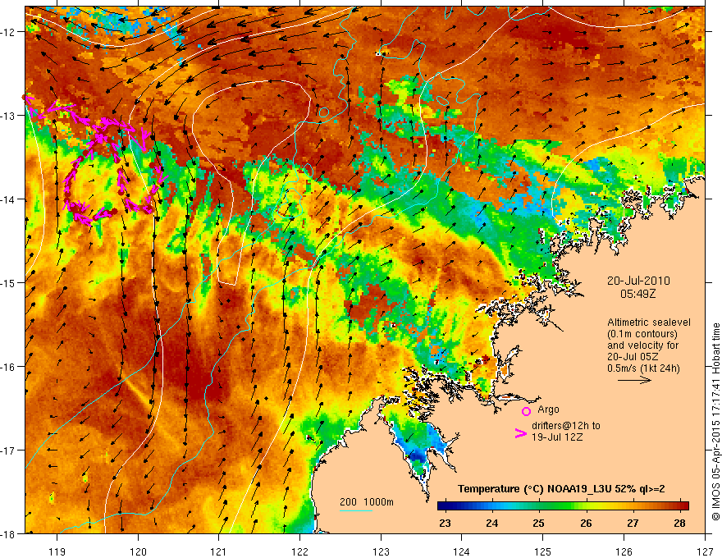Click the vertical IMOS copyright timestamp text
The image size is (722, 558).
[715, 422]
